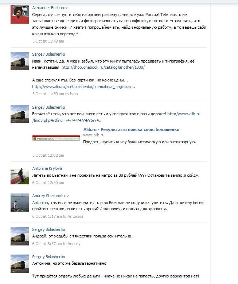Viewport: 238px width, 284px height.
Task: Click the 5 Oct 12:02 pm timestamp
Action: (48, 155)
